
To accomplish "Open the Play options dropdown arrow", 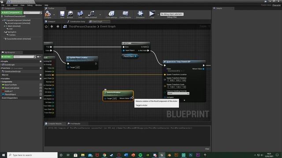I will [158, 15].
